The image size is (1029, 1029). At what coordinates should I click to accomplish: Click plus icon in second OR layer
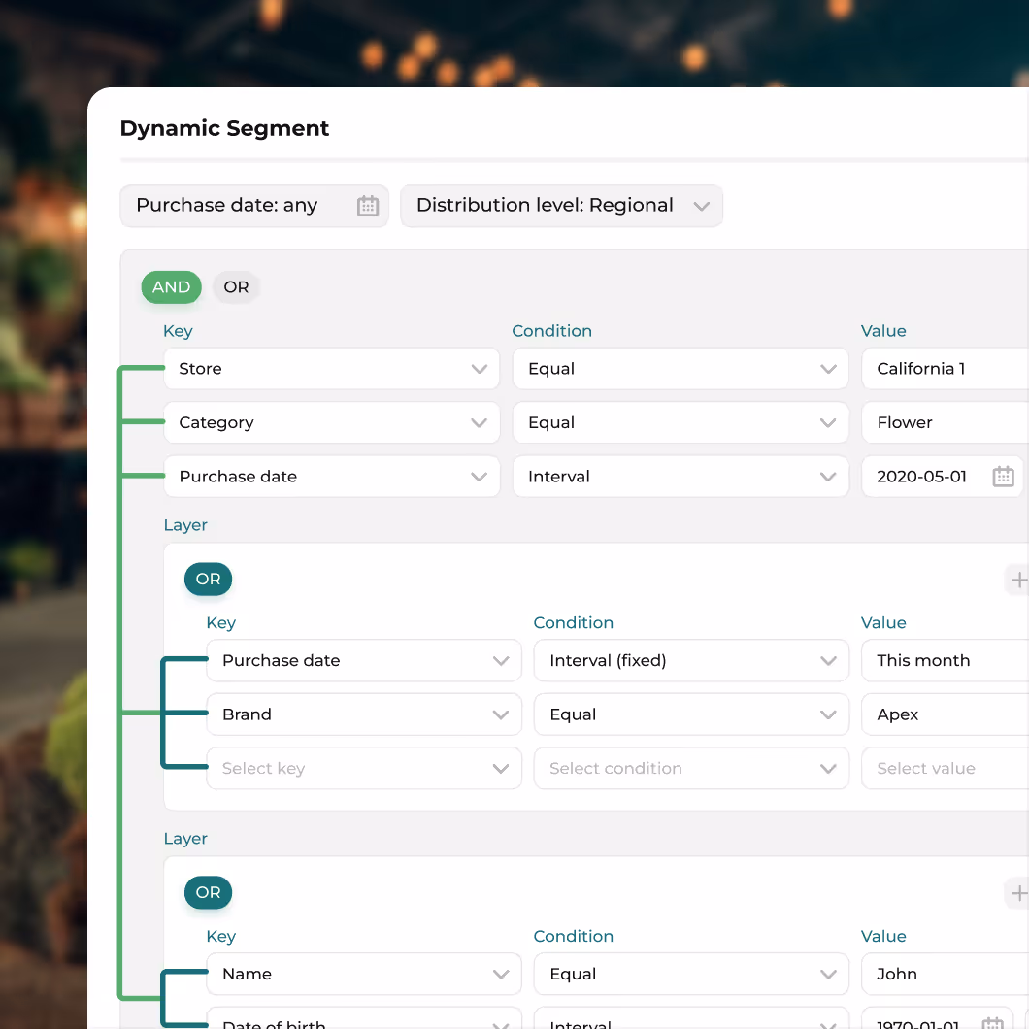[x=1018, y=893]
